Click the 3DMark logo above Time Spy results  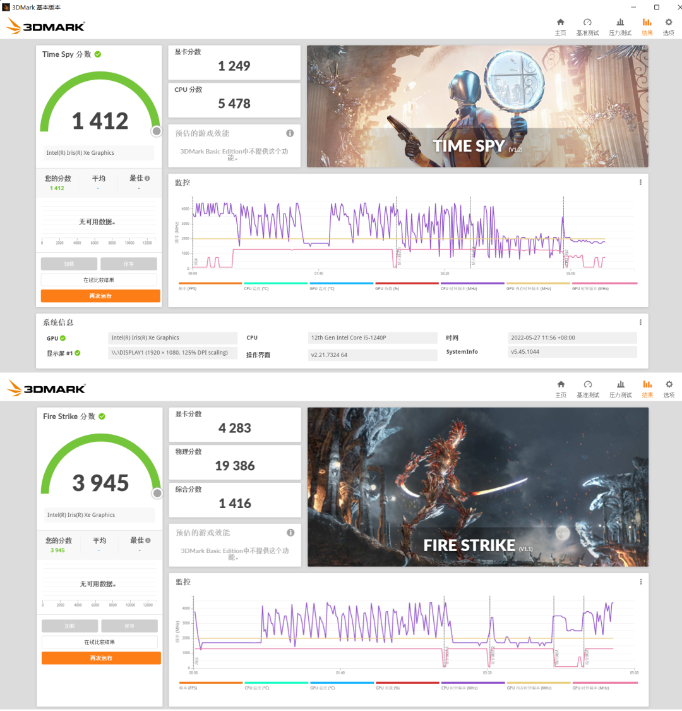[x=45, y=27]
